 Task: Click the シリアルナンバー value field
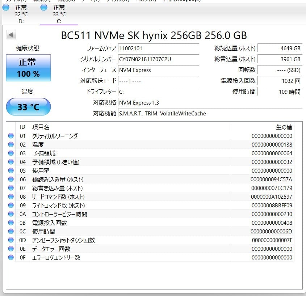pos(159,59)
